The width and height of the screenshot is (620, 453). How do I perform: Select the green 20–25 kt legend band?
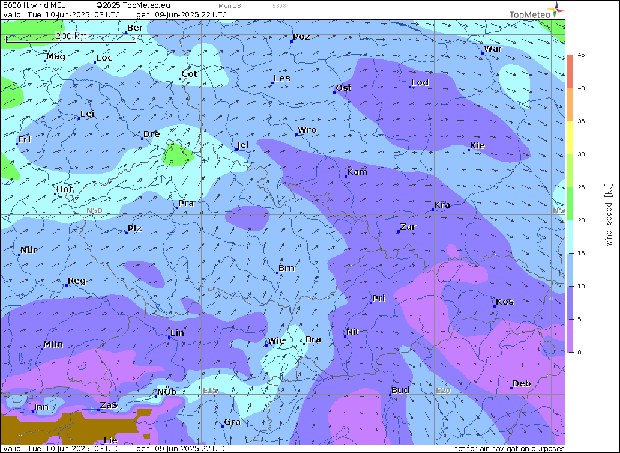click(x=570, y=204)
